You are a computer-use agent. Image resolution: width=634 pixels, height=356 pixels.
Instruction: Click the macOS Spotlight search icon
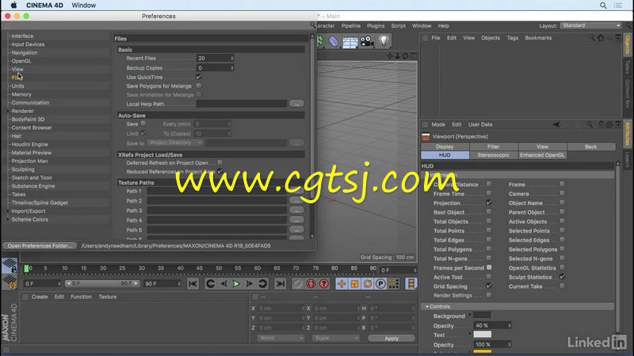click(x=603, y=6)
